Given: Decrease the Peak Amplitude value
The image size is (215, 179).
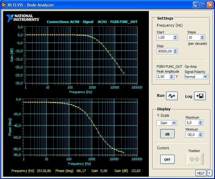Looking at the screenshot, I should 171,78.
